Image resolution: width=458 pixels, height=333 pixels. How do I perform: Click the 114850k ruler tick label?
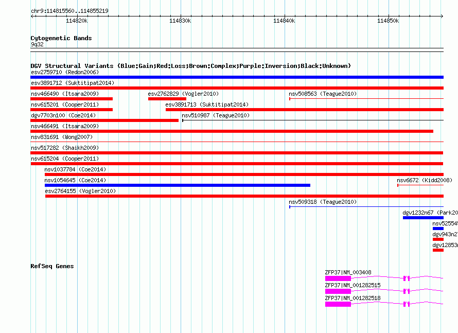(388, 21)
